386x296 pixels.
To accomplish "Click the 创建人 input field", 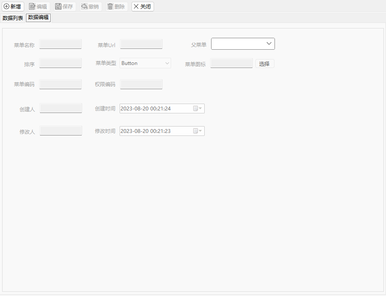I will coord(61,108).
